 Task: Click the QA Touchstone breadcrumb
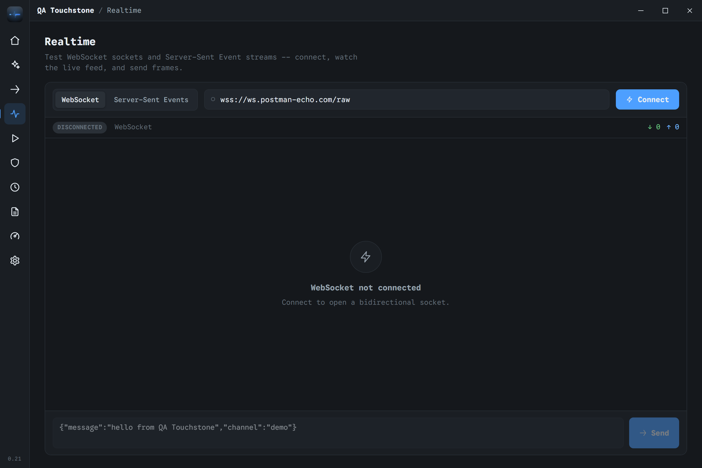tap(65, 10)
